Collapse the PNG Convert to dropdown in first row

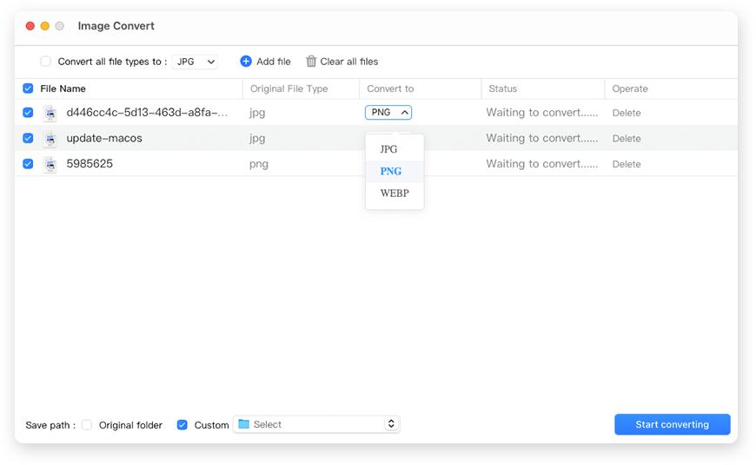coord(388,113)
